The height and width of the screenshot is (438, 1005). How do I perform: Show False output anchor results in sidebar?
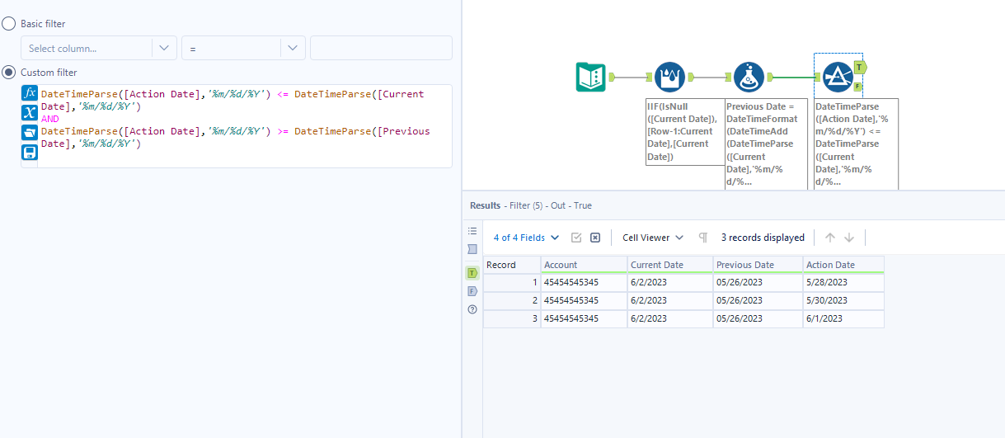tap(472, 291)
